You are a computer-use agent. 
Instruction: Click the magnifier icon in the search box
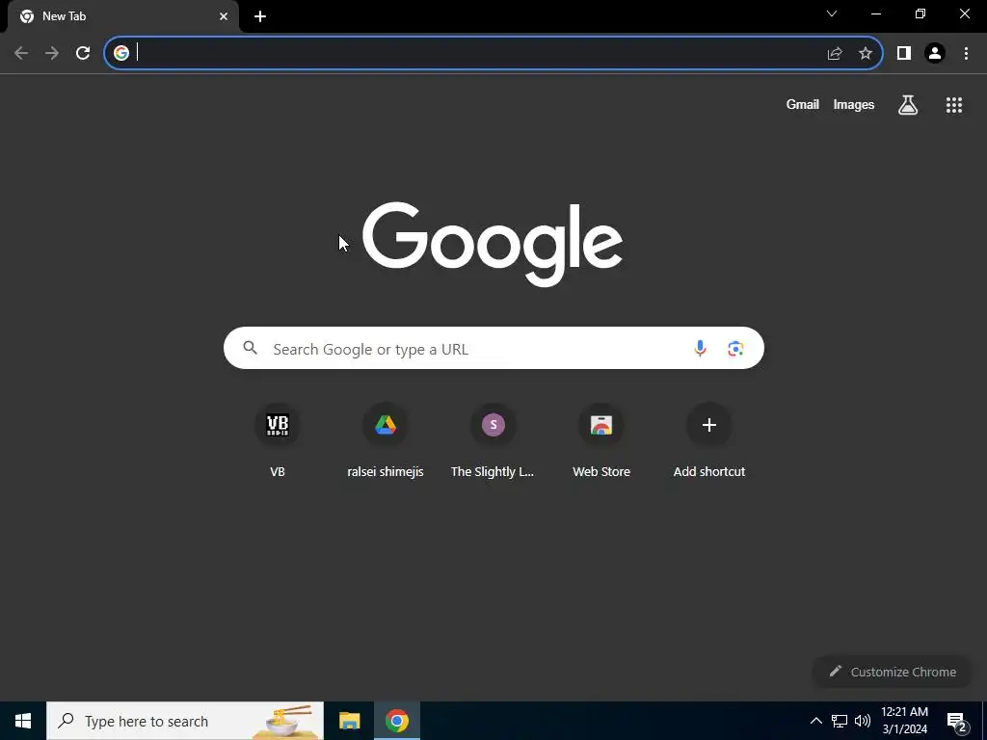(x=251, y=347)
